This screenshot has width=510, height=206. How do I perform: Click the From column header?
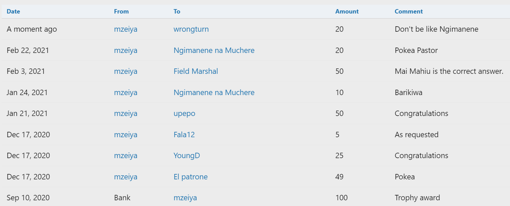click(x=121, y=11)
